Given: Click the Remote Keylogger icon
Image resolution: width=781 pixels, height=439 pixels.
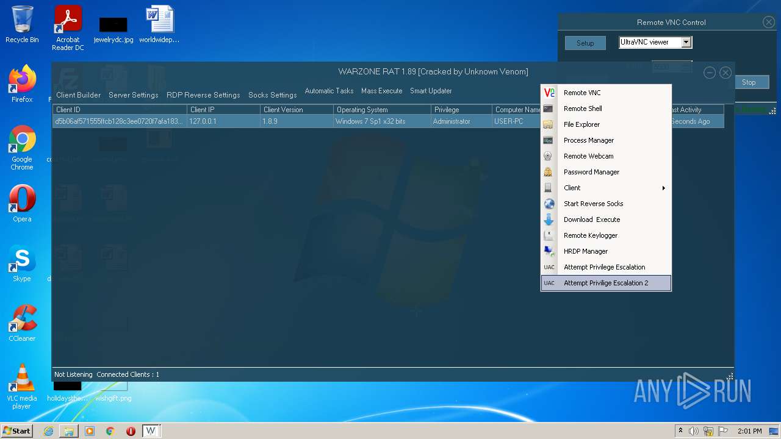Looking at the screenshot, I should click(x=549, y=235).
